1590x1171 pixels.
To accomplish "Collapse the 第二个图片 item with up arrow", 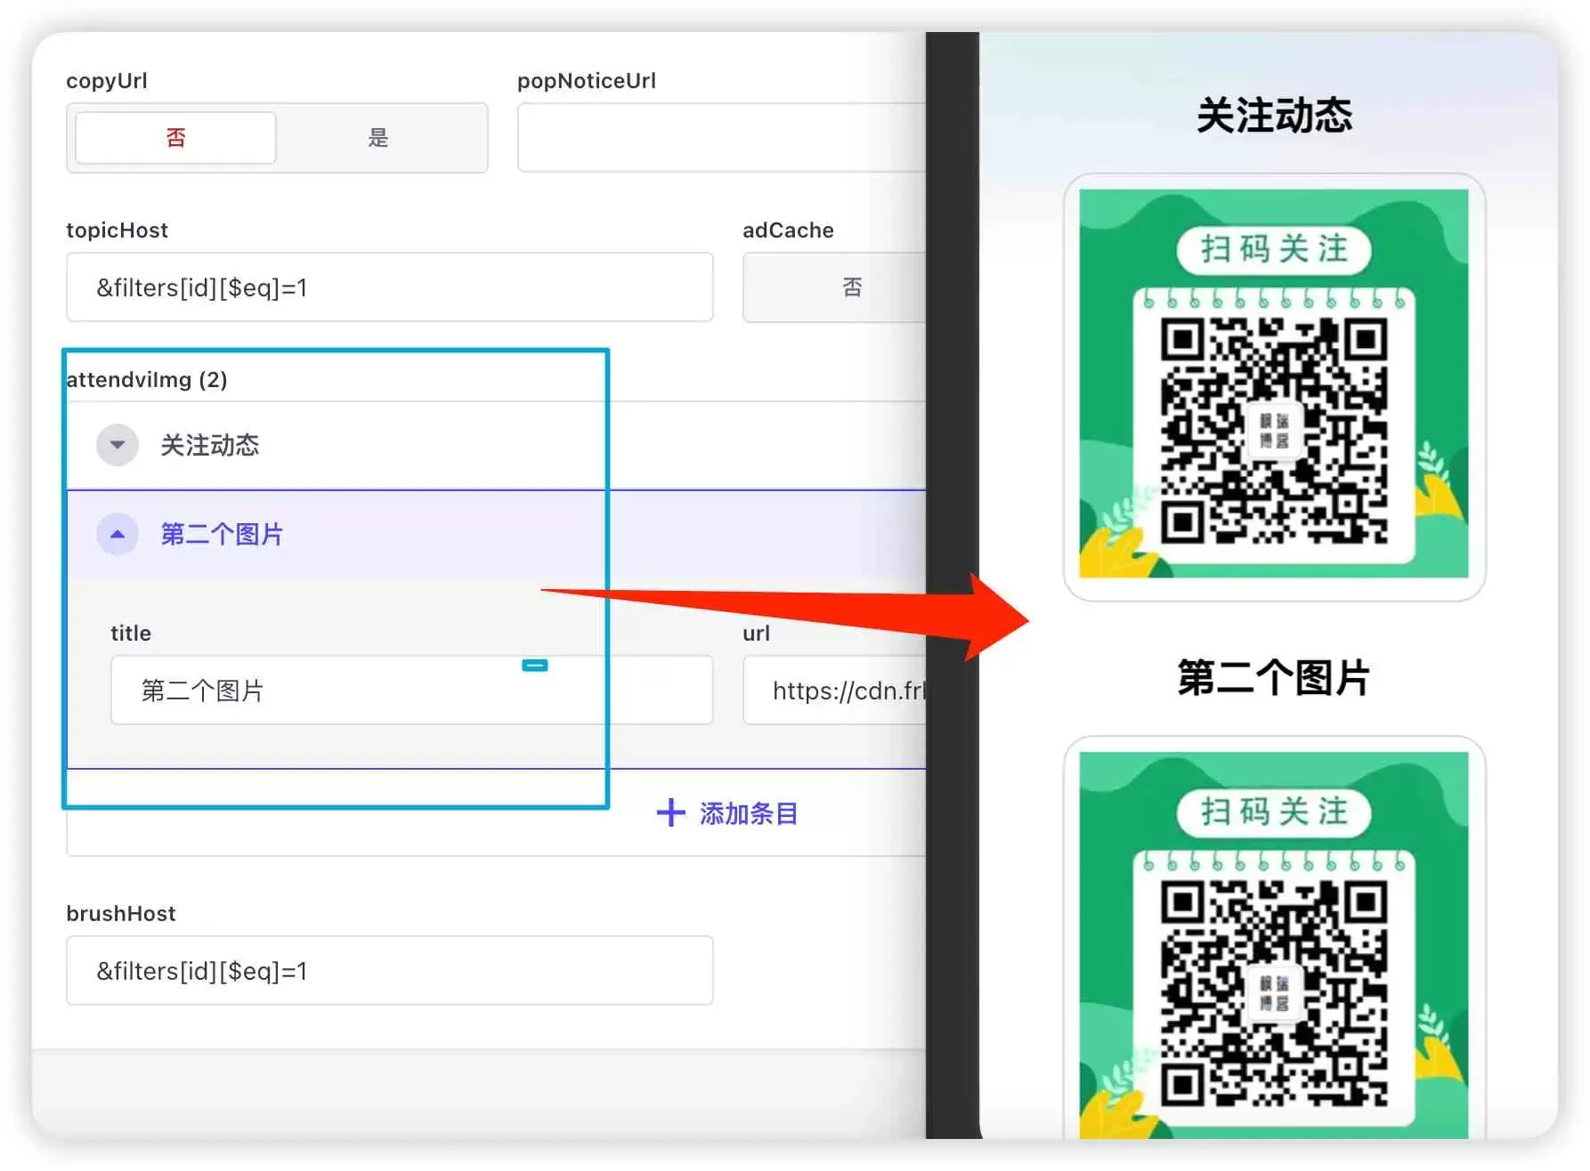I will (118, 535).
